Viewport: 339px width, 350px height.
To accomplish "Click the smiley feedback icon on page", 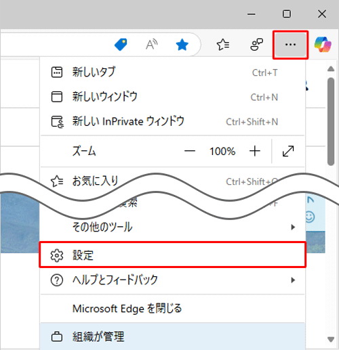I will tap(310, 217).
